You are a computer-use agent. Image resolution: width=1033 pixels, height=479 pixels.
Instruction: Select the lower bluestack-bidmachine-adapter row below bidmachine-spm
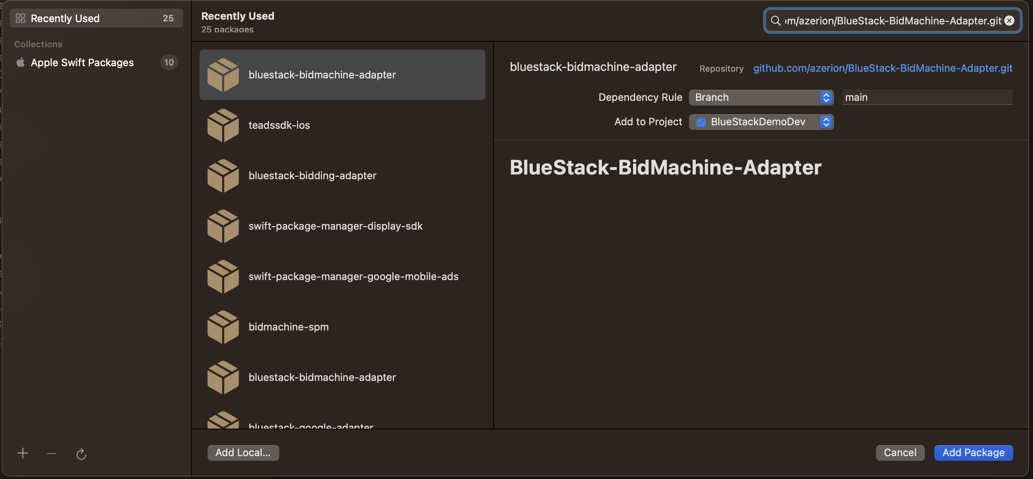click(342, 378)
